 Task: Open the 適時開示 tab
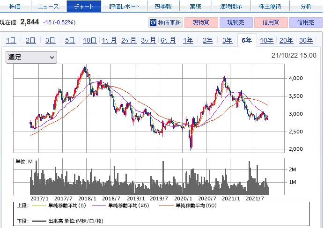231,7
